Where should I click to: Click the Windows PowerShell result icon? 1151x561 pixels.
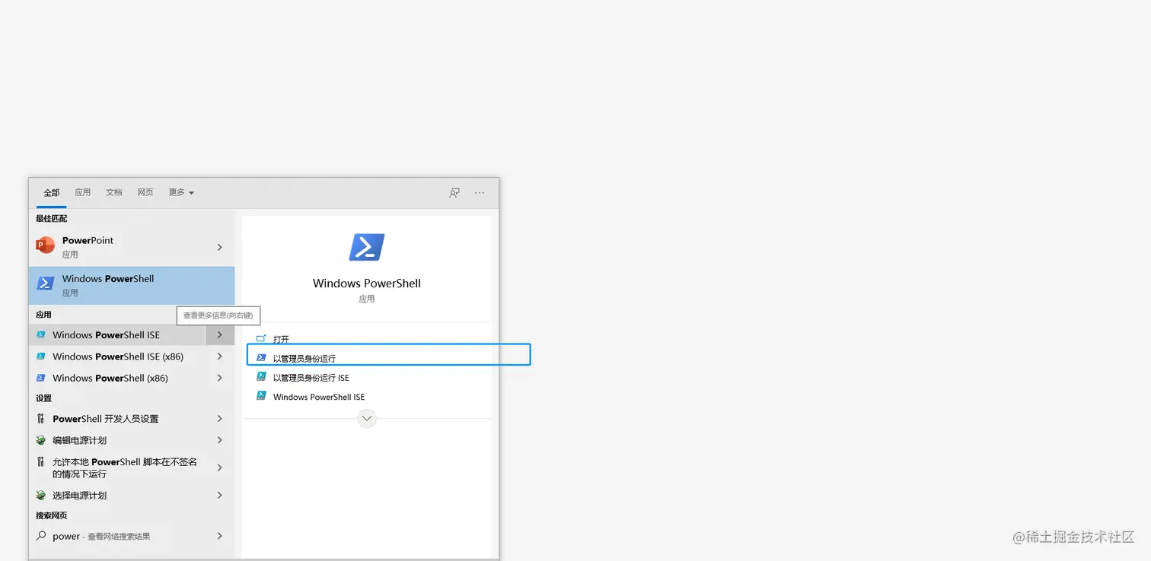46,284
